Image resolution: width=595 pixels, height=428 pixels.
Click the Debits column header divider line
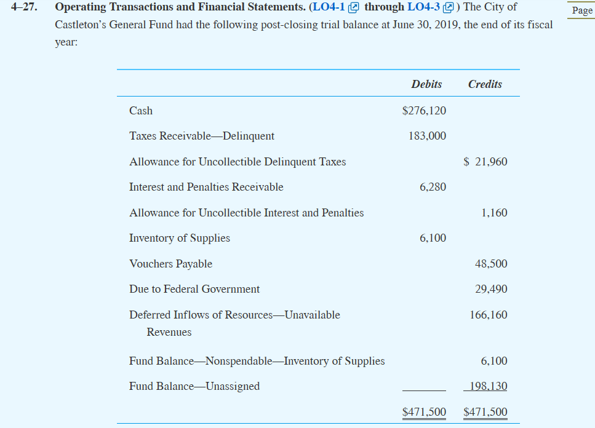point(427,97)
